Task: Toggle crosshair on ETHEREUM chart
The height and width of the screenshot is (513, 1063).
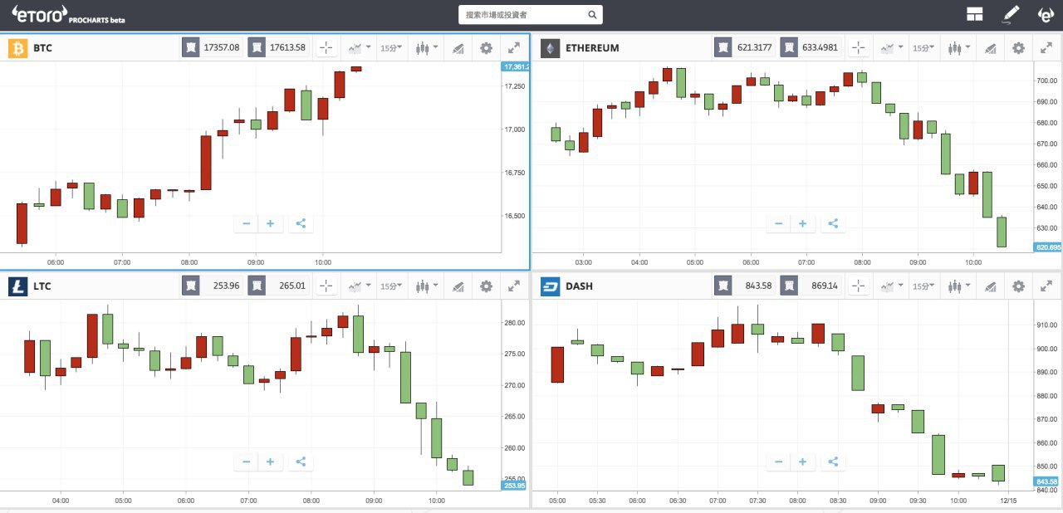Action: point(858,48)
